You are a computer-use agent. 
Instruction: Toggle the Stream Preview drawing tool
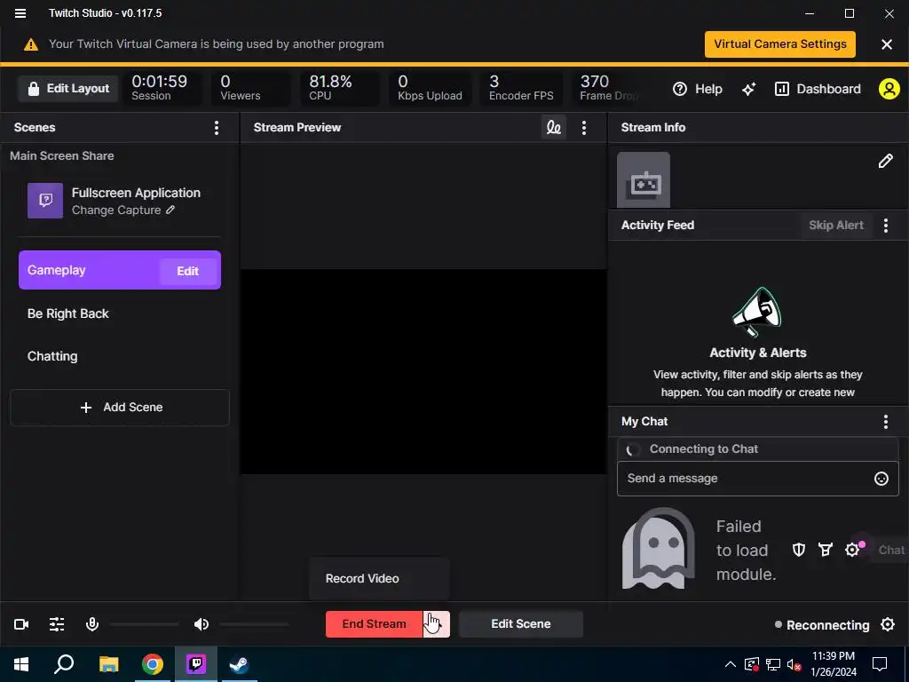pyautogui.click(x=554, y=128)
